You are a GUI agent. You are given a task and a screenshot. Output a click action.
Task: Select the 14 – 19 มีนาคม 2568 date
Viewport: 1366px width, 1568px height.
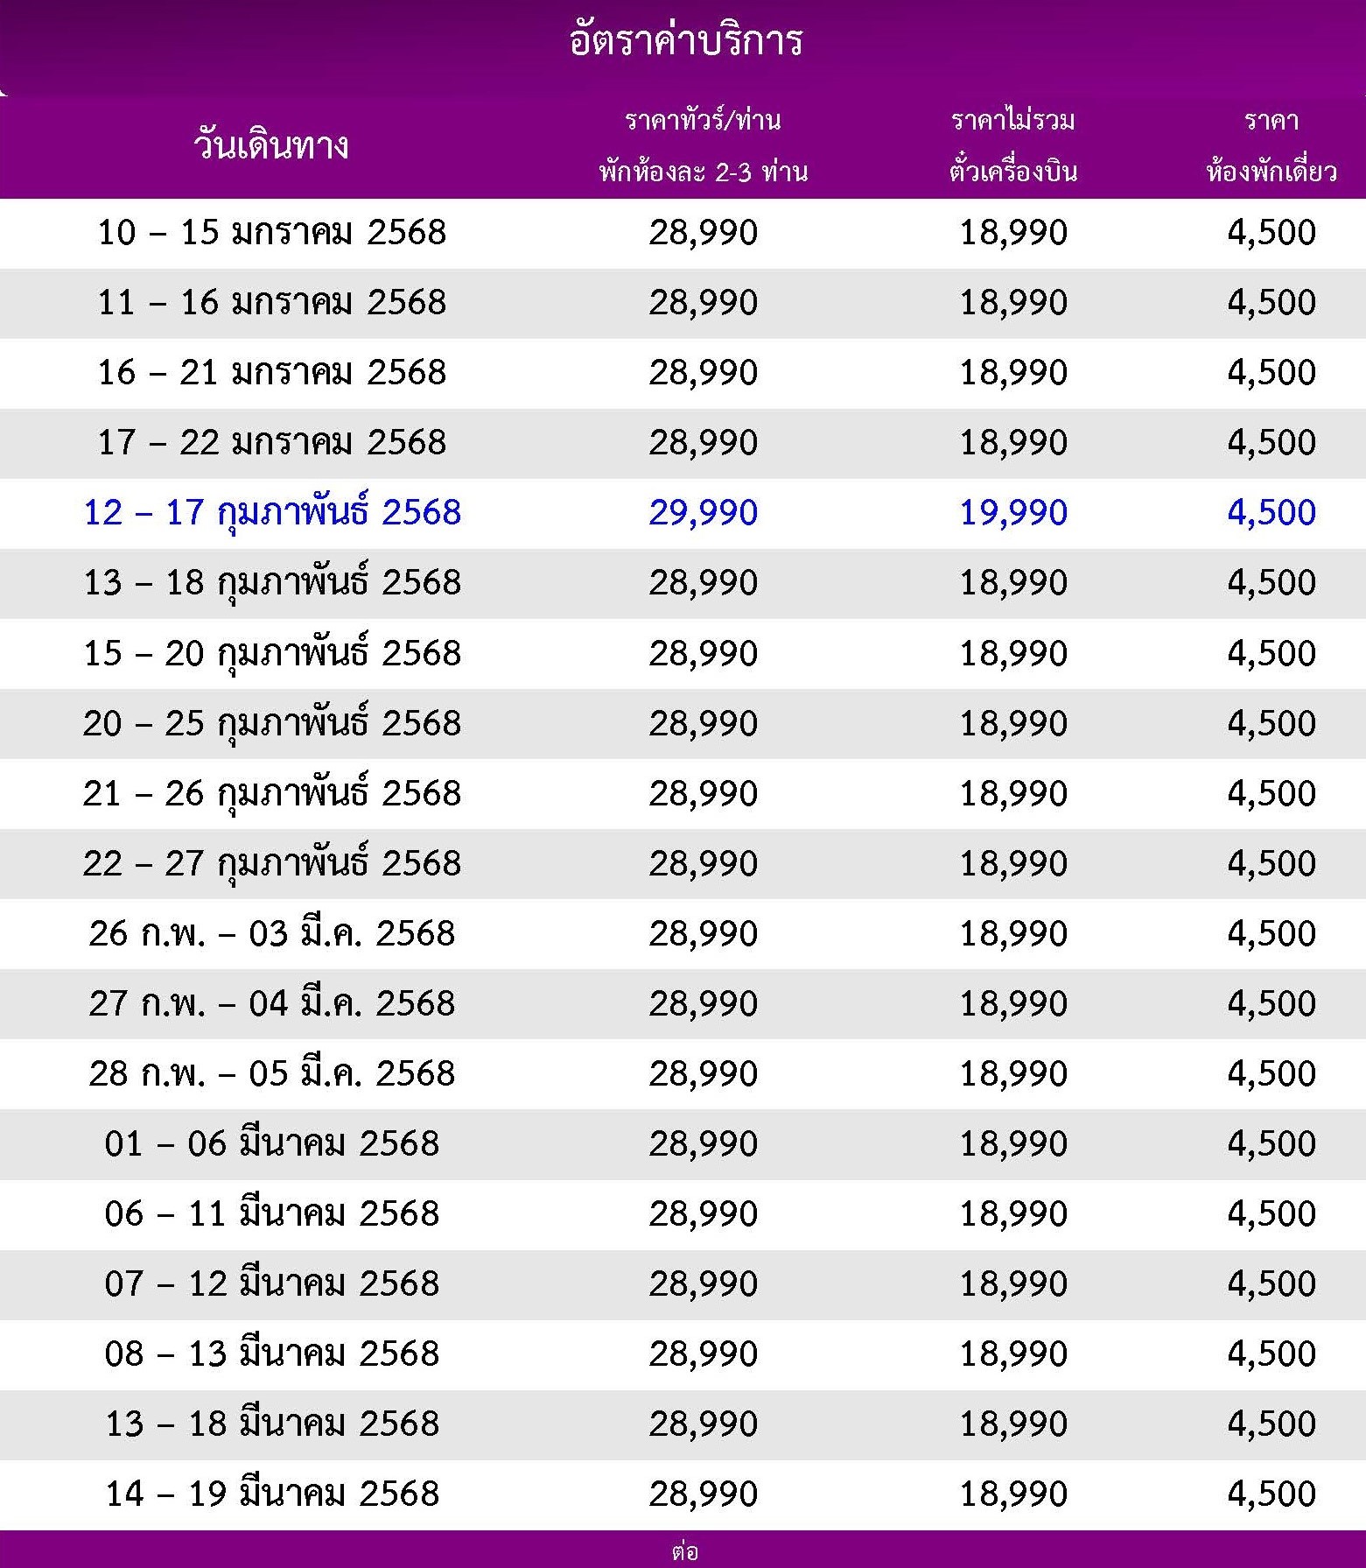(272, 1494)
